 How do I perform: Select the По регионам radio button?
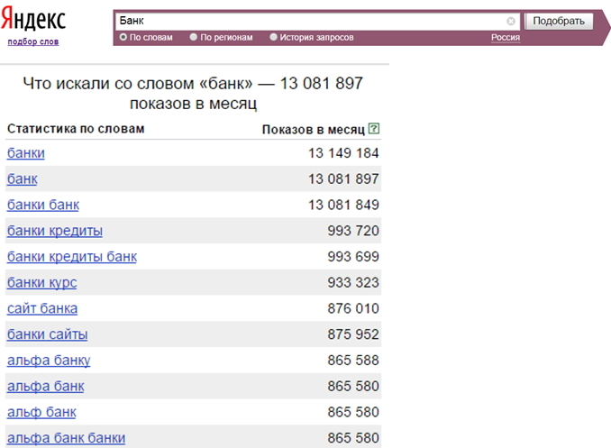pos(193,37)
